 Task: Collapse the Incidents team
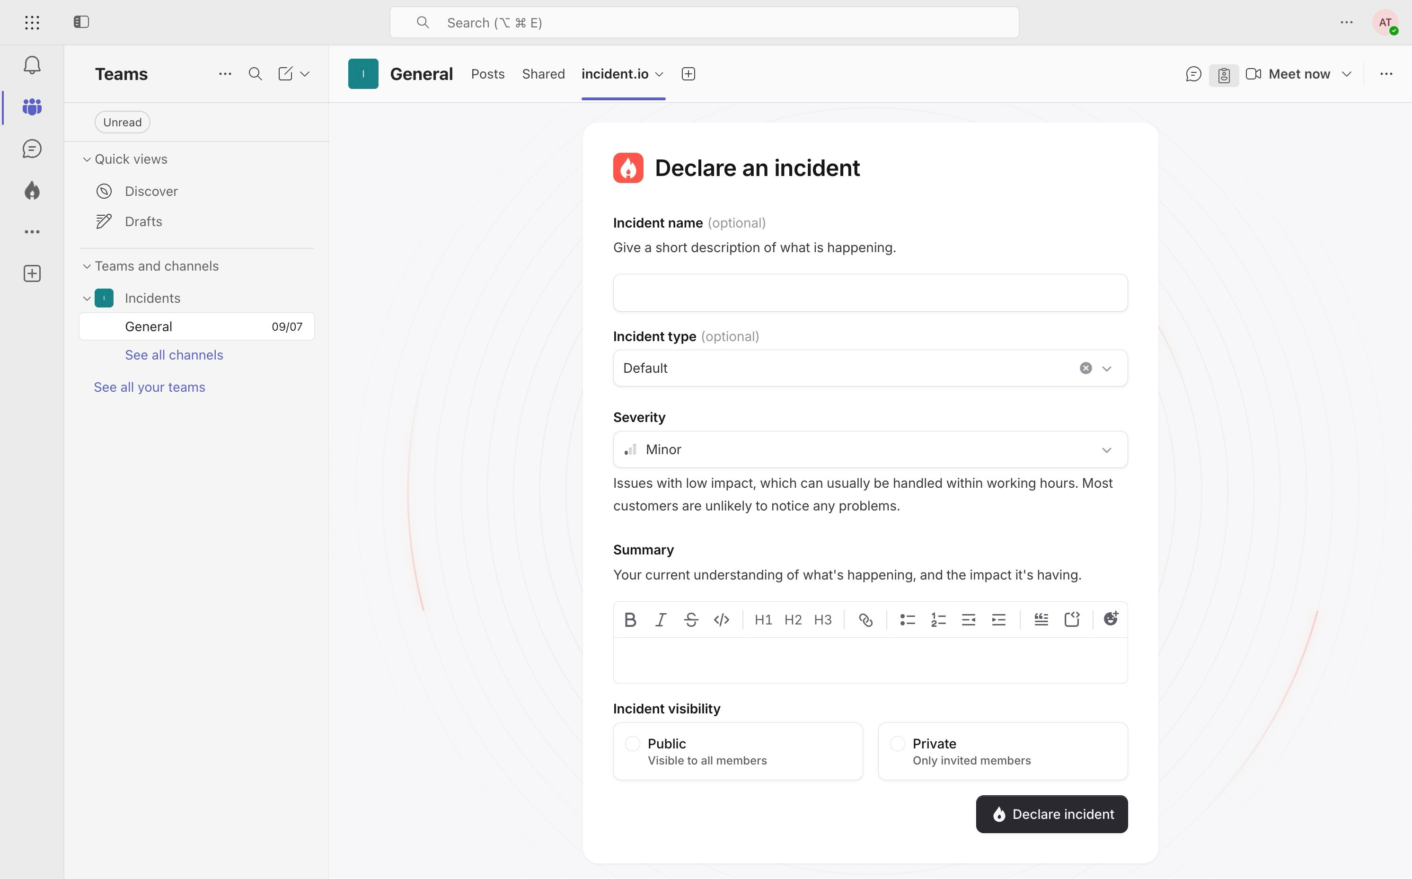87,298
